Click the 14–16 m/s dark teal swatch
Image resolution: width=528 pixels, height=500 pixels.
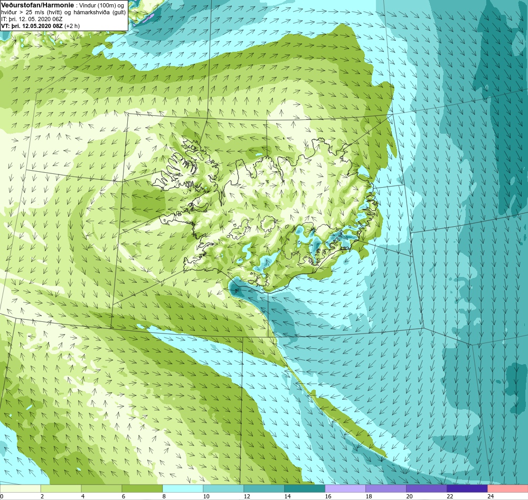(305, 488)
